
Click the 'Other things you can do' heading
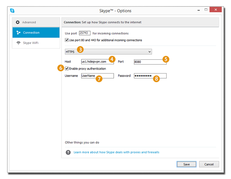tap(82, 142)
